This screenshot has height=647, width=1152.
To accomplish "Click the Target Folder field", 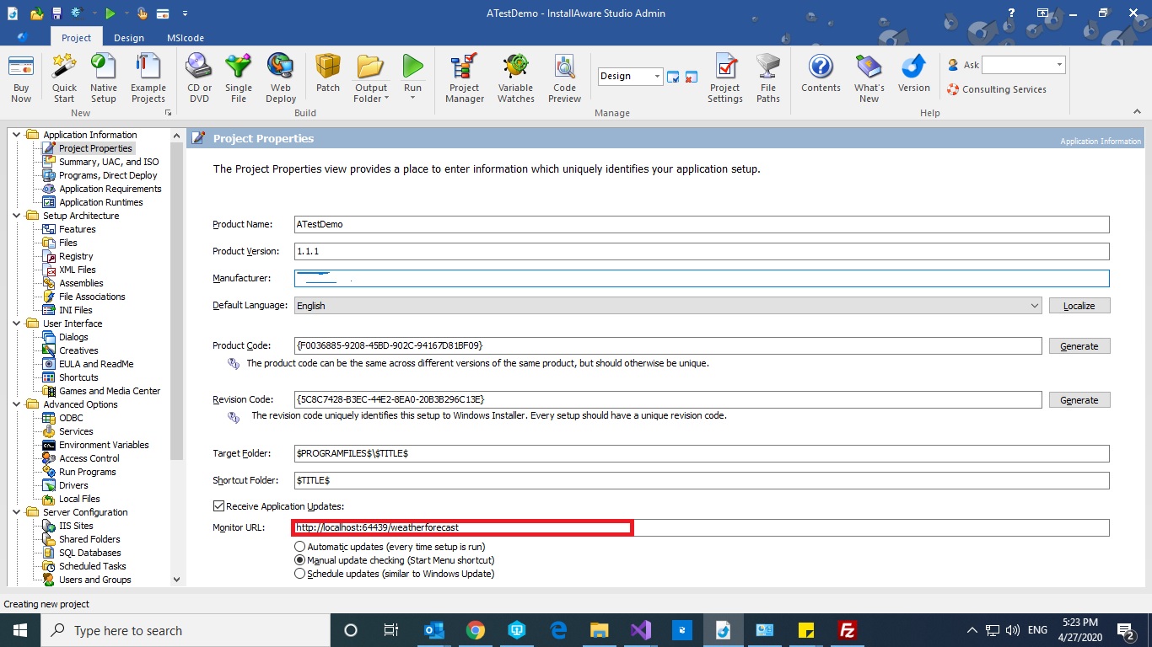I will coord(702,454).
